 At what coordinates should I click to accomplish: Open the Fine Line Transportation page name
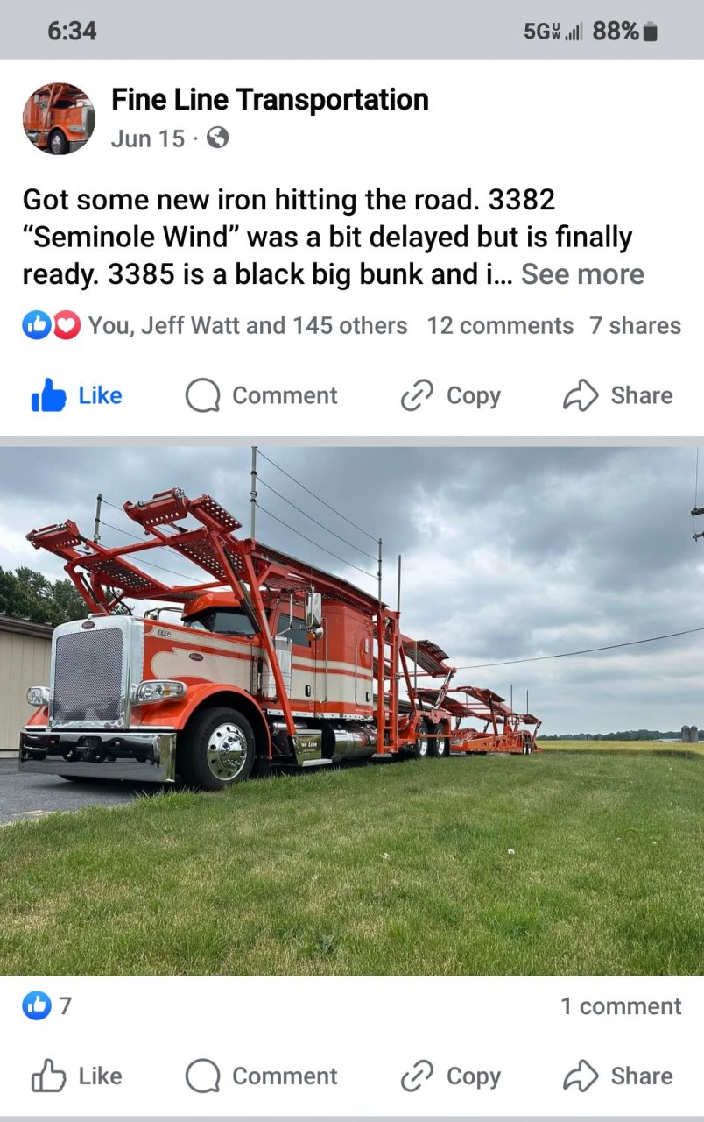[x=270, y=100]
